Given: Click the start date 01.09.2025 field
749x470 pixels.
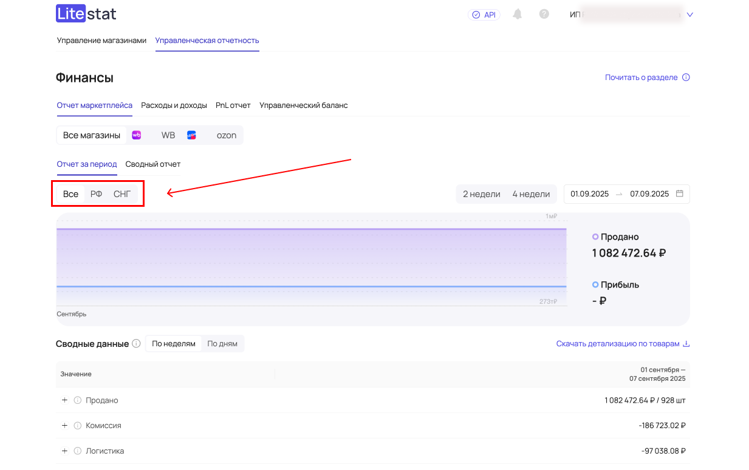Looking at the screenshot, I should (x=589, y=194).
